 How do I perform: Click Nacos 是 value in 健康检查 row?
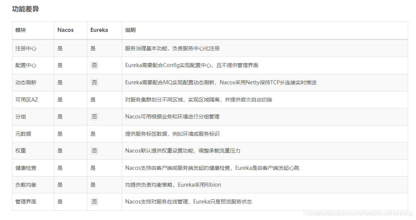pos(60,168)
